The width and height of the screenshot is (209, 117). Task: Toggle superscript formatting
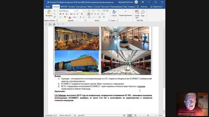pos(77,14)
